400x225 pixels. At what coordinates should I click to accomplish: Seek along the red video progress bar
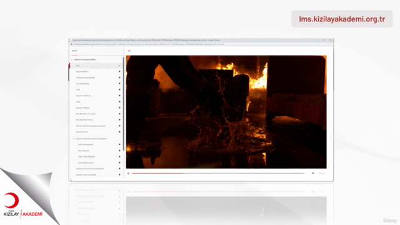point(218,173)
